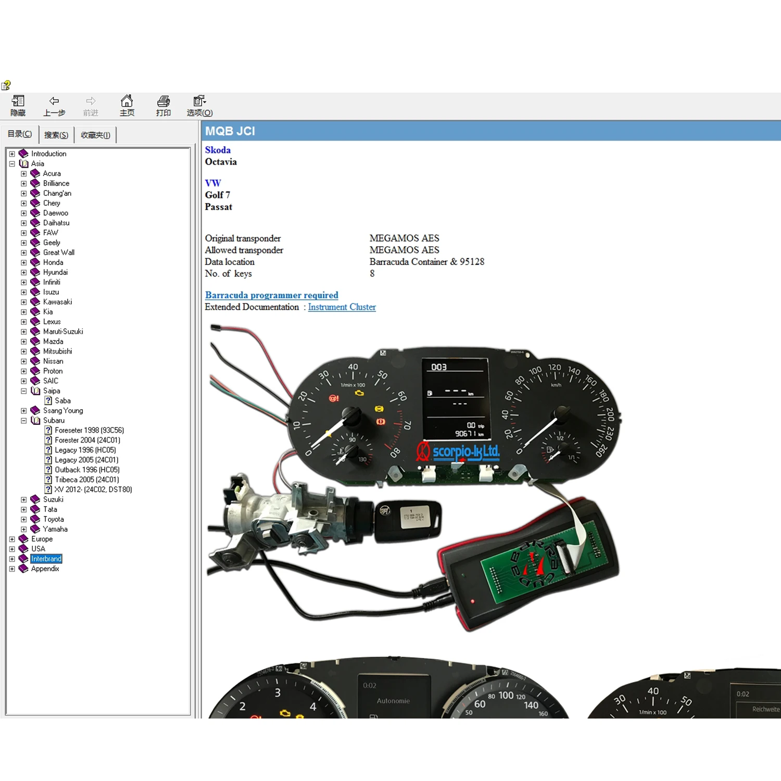Collapse the Subaru tree node

pyautogui.click(x=24, y=420)
